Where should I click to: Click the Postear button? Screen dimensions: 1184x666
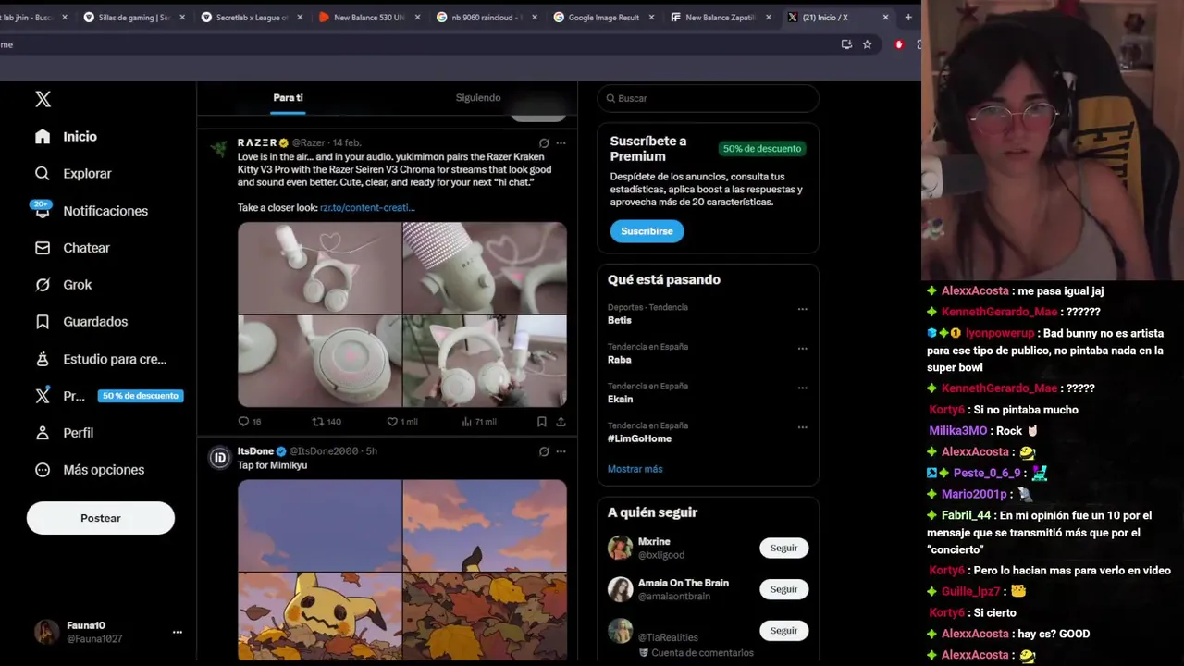coord(101,518)
